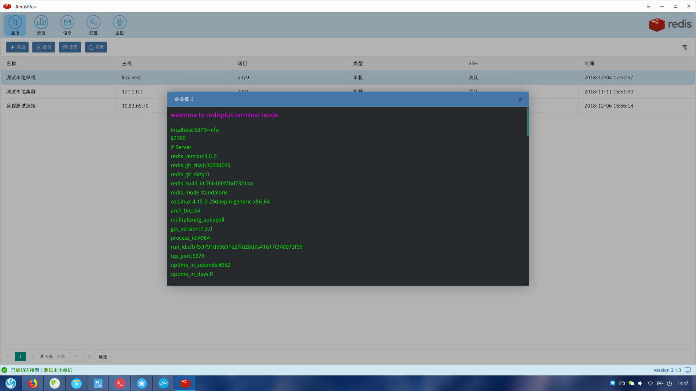Open the RedisPlus hamburger menu icon

[649, 7]
